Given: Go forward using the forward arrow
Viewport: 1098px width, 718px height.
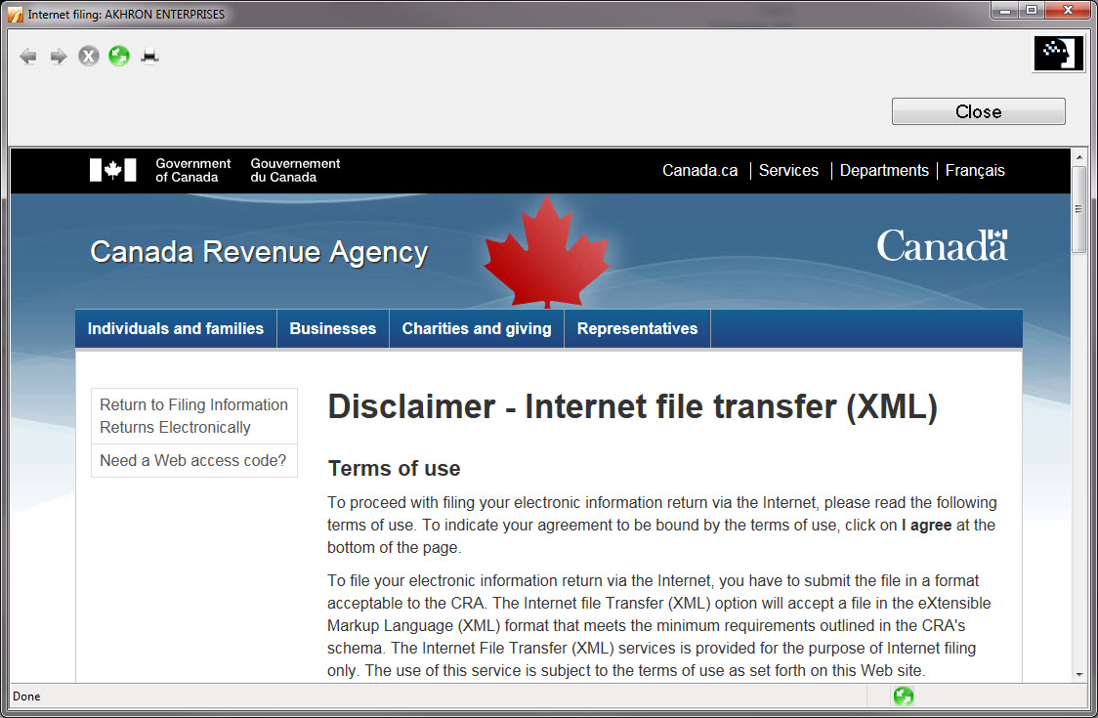Looking at the screenshot, I should (x=59, y=56).
